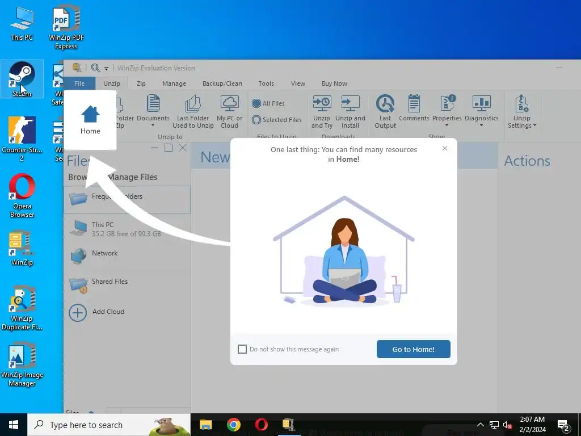581x436 pixels.
Task: Open the notification center icon
Action: pos(563,425)
